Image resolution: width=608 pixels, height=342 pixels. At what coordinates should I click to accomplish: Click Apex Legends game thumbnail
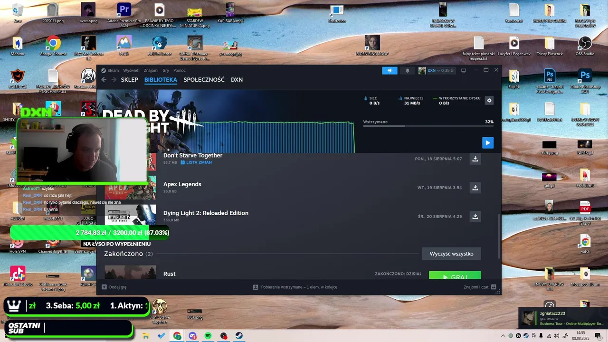tap(130, 188)
